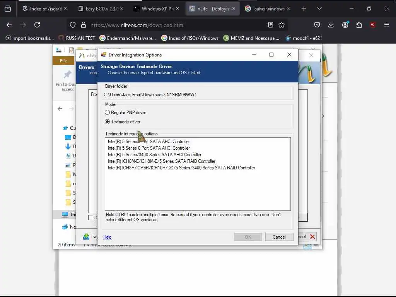Click the OK button in Driver Integration Options
Viewport: 396px width, 297px height.
pyautogui.click(x=248, y=237)
